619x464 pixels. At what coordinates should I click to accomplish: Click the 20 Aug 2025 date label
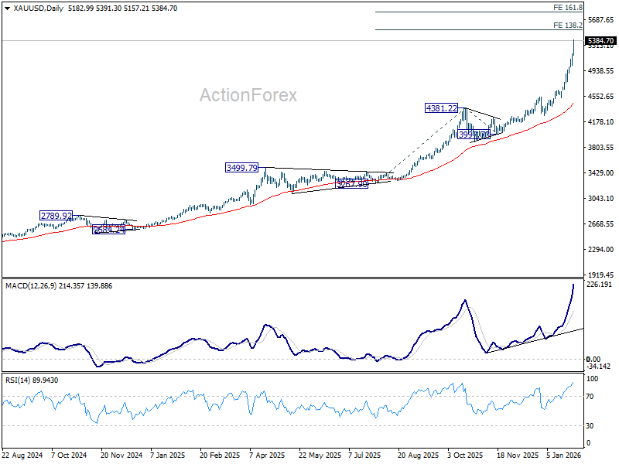[x=418, y=456]
